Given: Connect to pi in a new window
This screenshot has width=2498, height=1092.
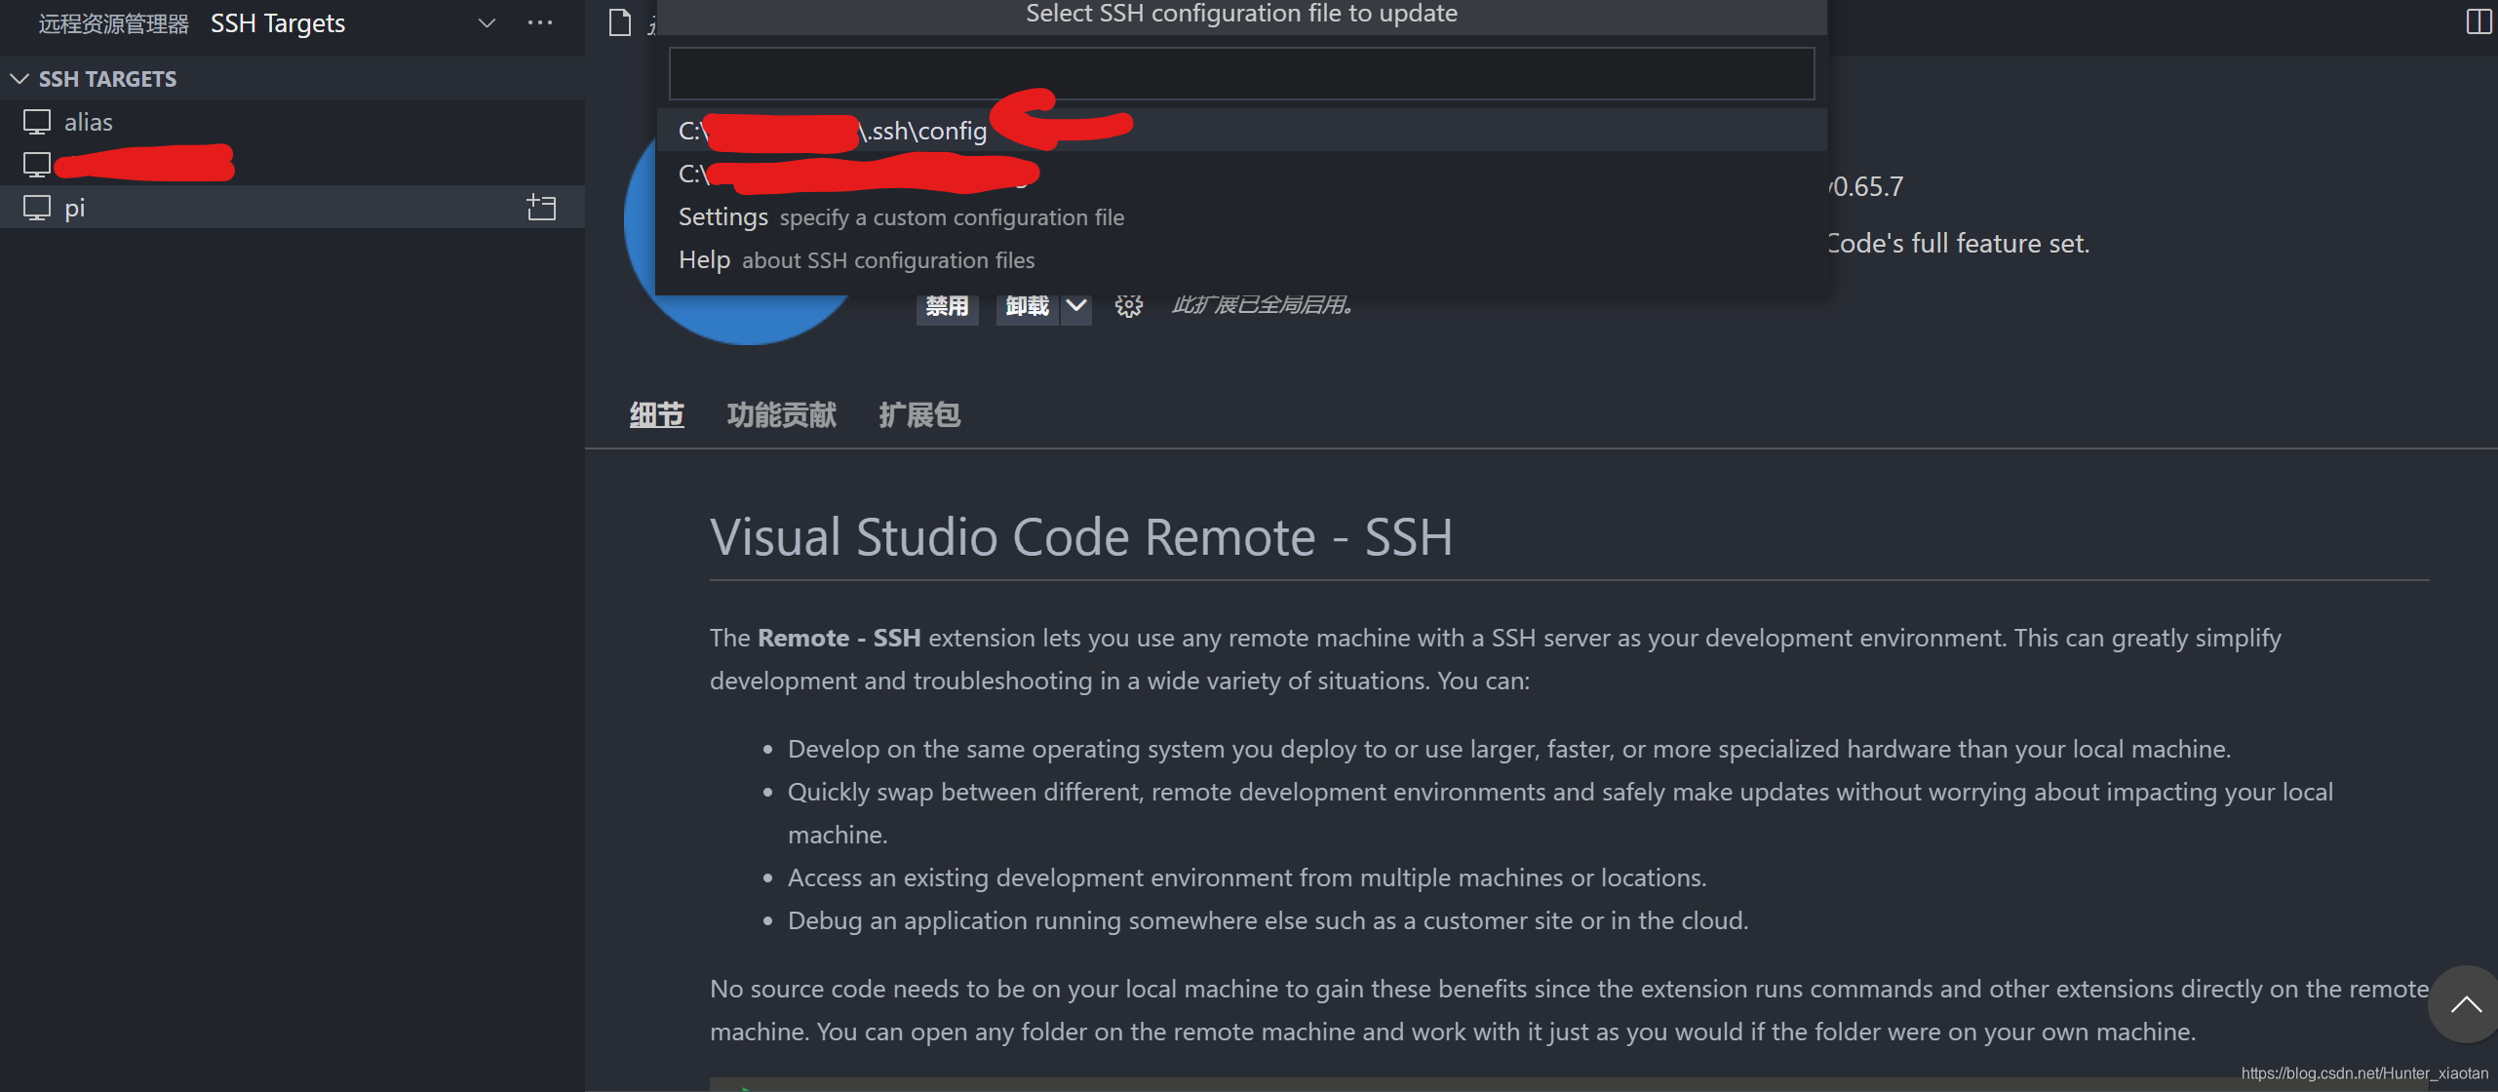Looking at the screenshot, I should pos(541,207).
